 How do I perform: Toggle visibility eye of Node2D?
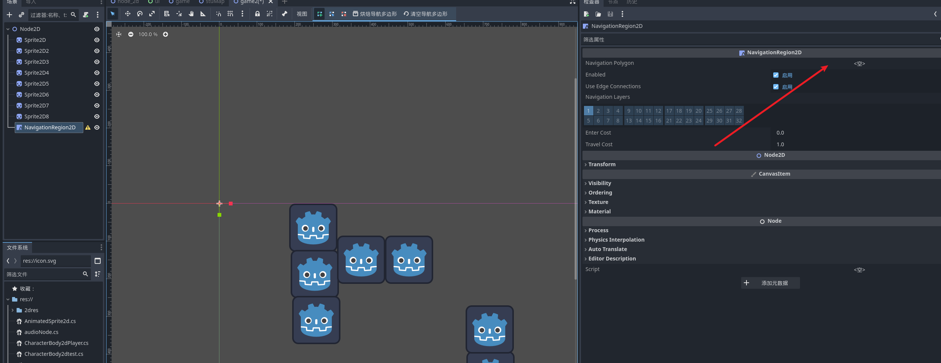point(97,29)
